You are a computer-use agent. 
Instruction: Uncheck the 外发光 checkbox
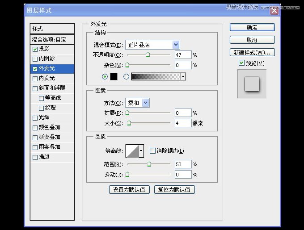tap(35, 69)
